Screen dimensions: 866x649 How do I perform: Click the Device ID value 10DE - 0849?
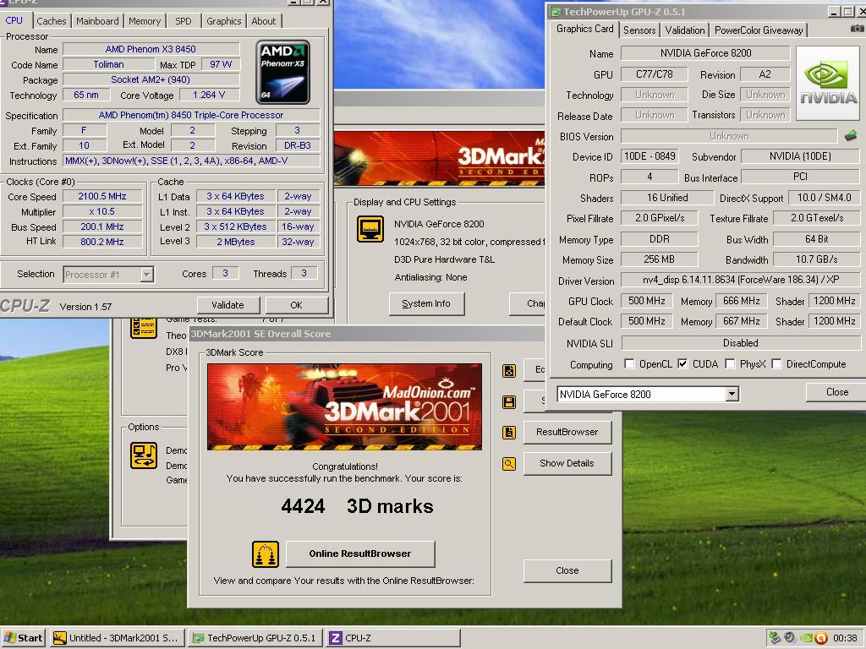[x=649, y=156]
